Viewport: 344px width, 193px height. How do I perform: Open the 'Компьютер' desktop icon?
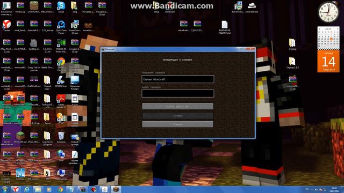61,174
